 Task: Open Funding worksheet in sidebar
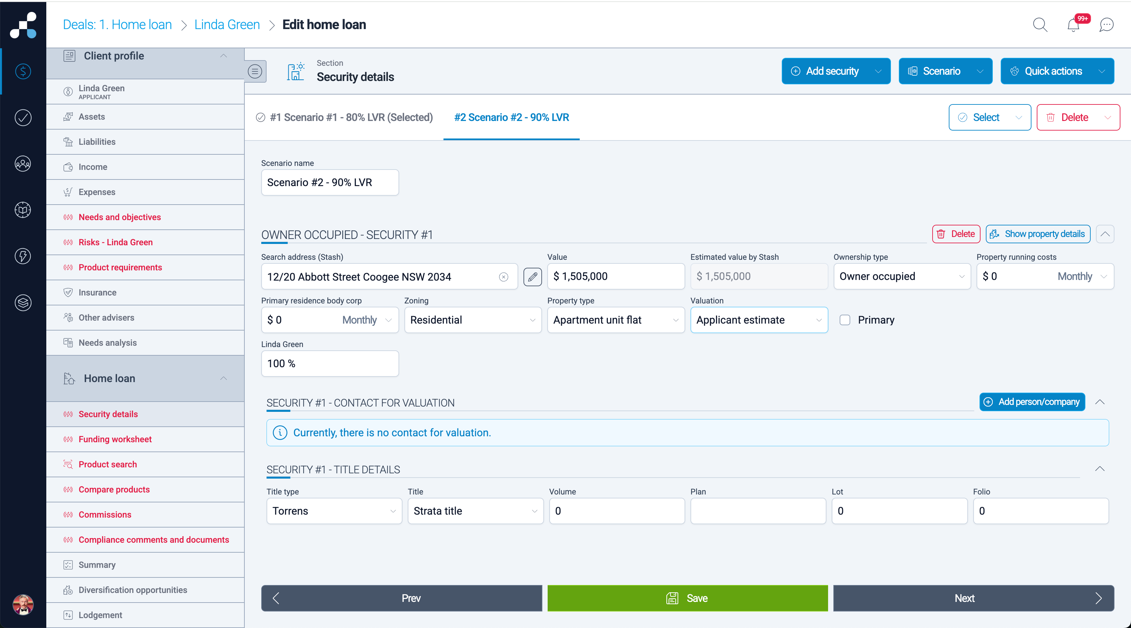115,439
